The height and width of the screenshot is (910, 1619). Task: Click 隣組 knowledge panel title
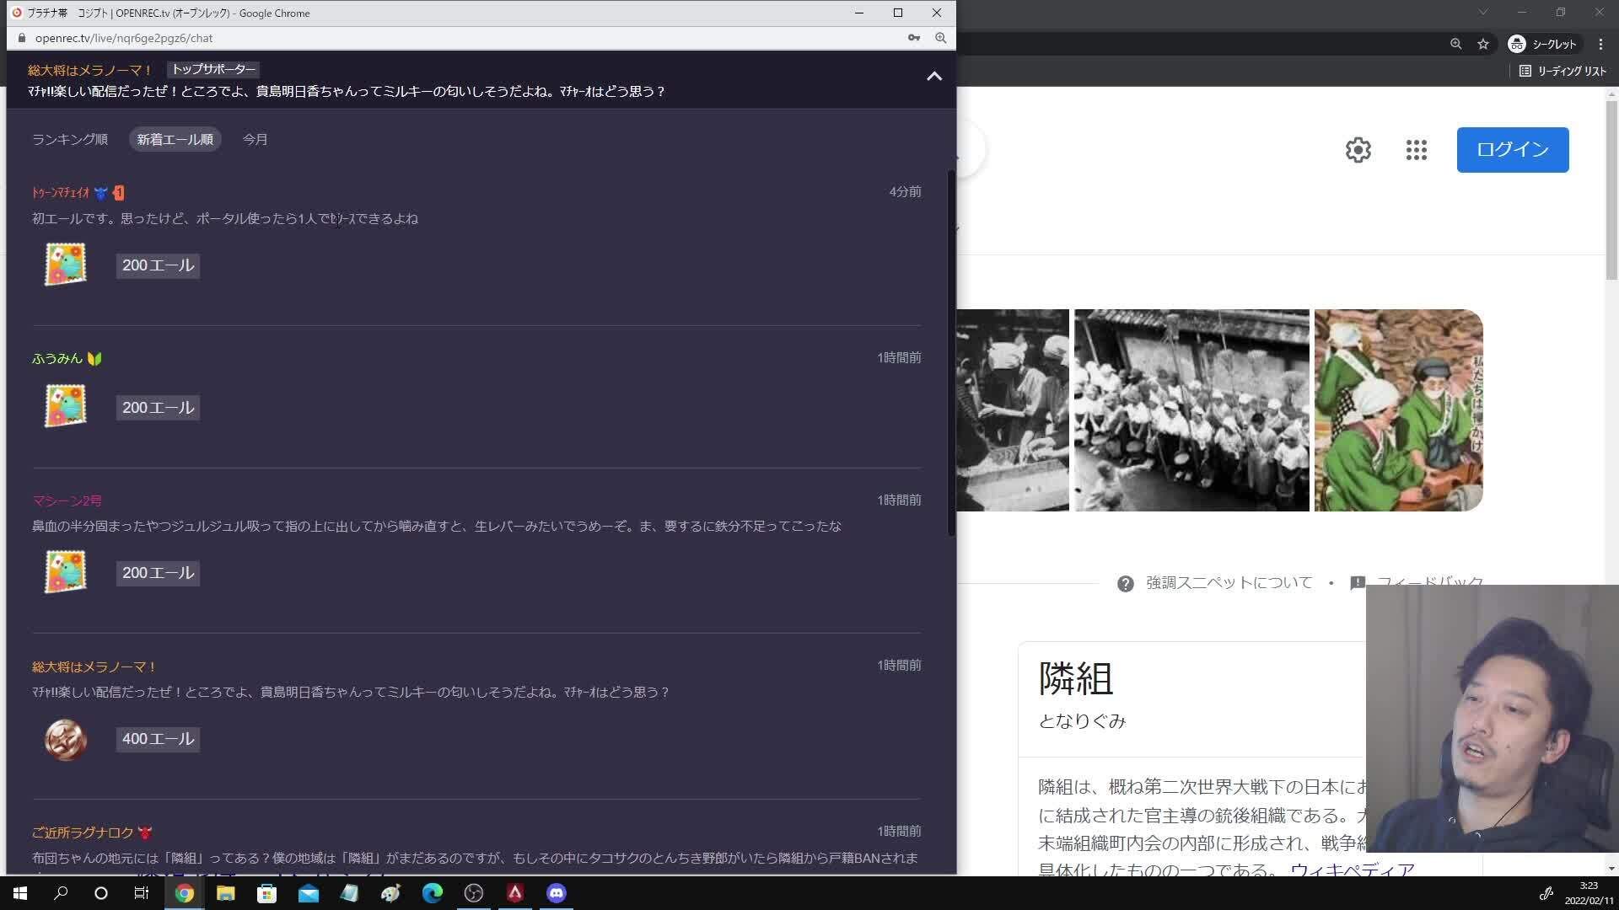(x=1076, y=678)
